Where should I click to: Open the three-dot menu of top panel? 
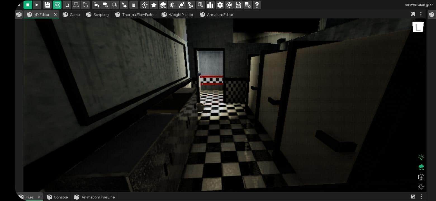pos(421,15)
